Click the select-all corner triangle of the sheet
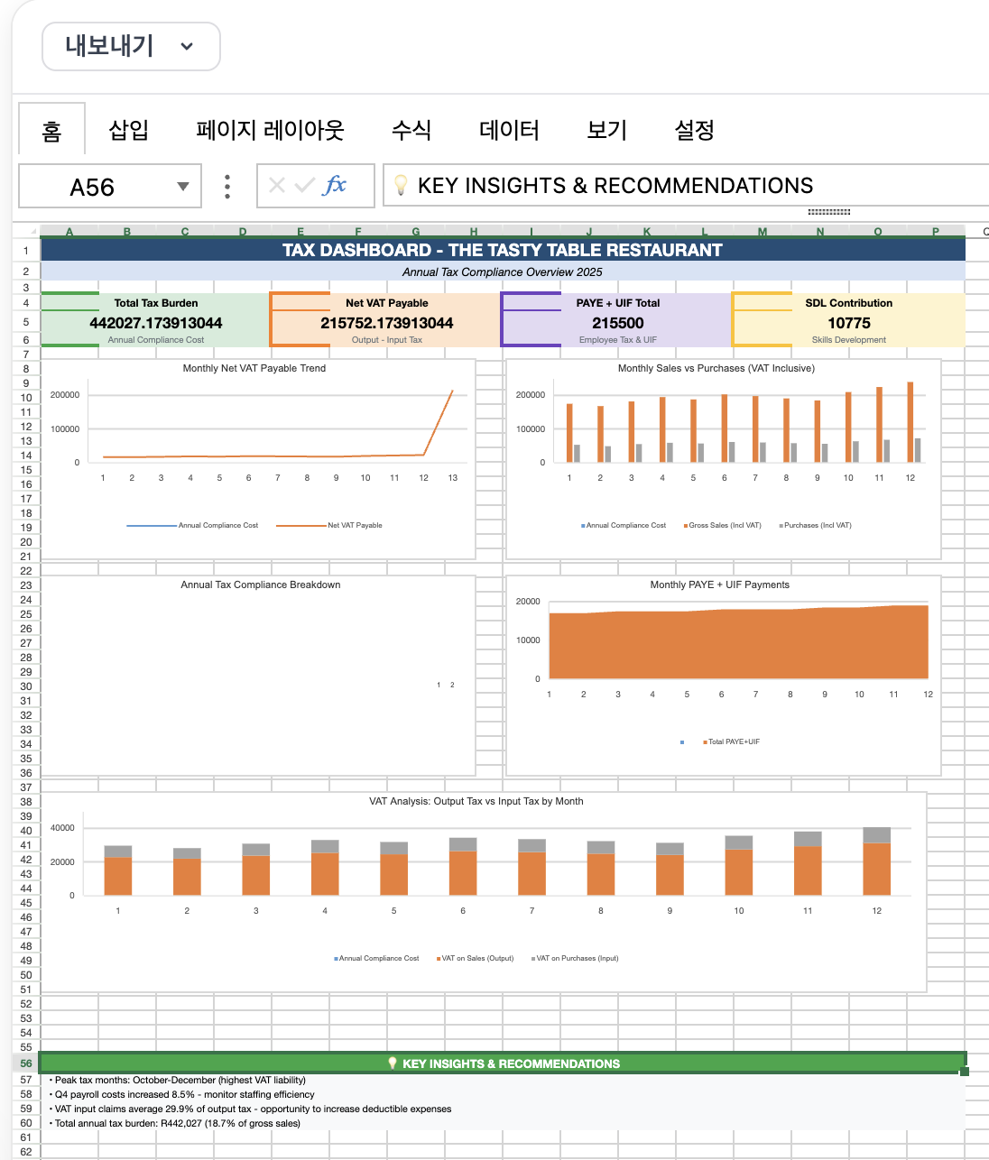 point(32,232)
